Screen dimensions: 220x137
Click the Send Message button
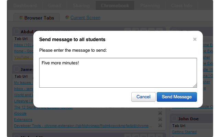coord(177,97)
